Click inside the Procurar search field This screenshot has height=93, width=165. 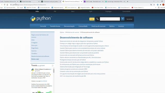click(110, 19)
